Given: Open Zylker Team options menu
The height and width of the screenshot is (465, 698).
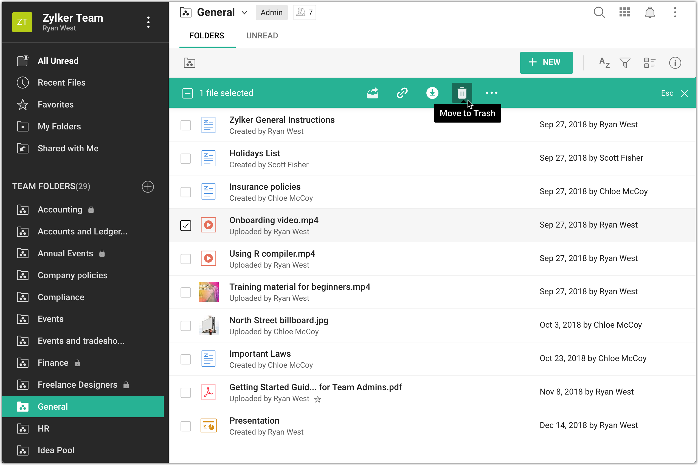Looking at the screenshot, I should pos(148,22).
